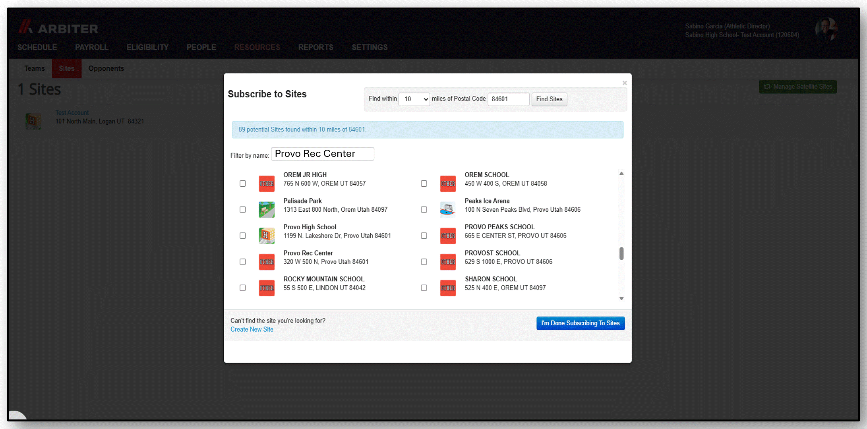Switch to the Teams tab
The width and height of the screenshot is (867, 429).
(35, 68)
